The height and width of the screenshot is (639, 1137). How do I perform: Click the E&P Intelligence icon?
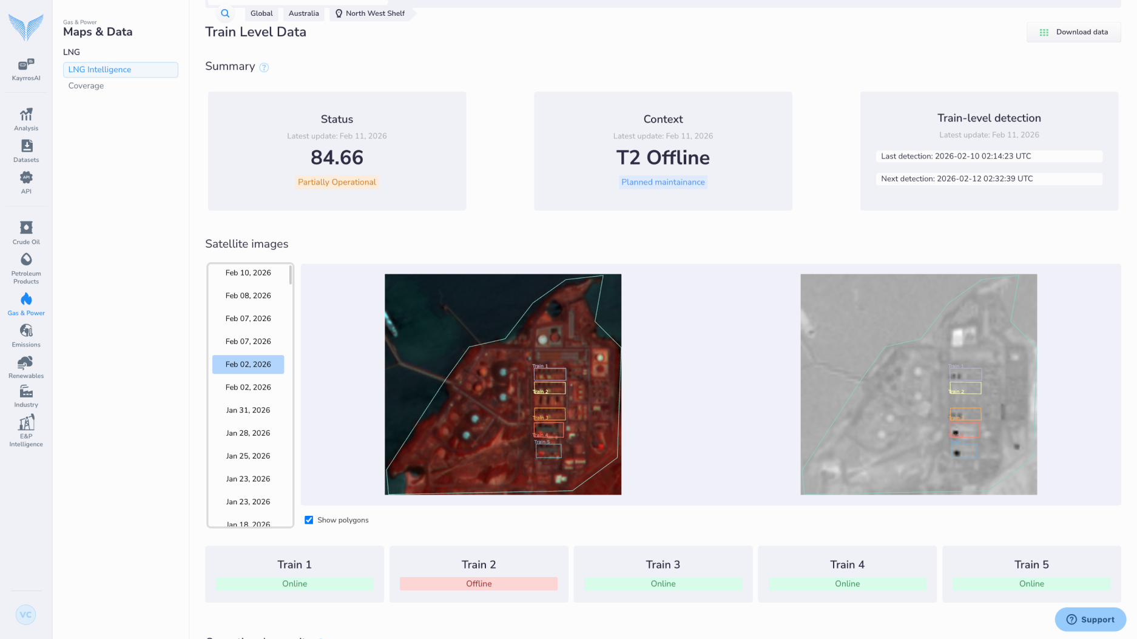coord(26,423)
